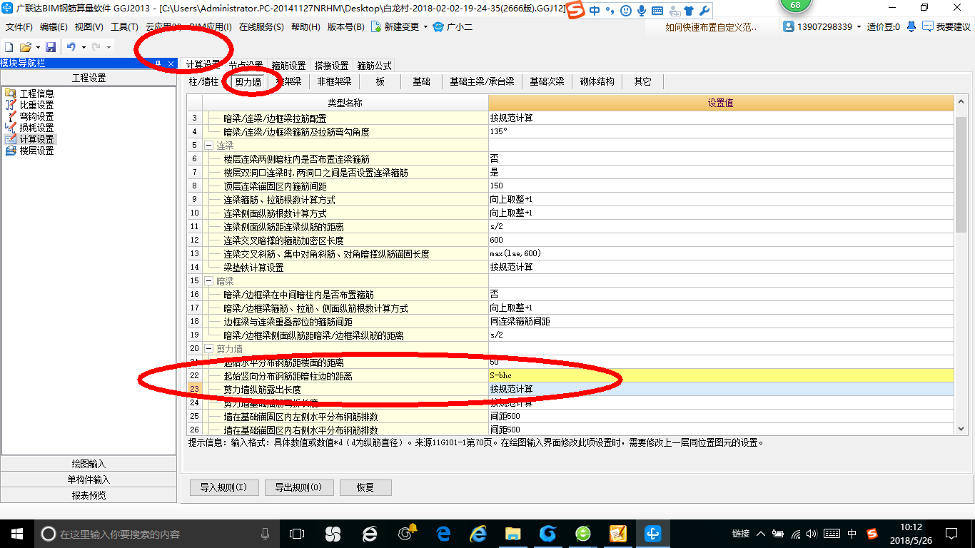The height and width of the screenshot is (548, 975).
Task: Open the 编辑(E) menu
Action: point(54,27)
